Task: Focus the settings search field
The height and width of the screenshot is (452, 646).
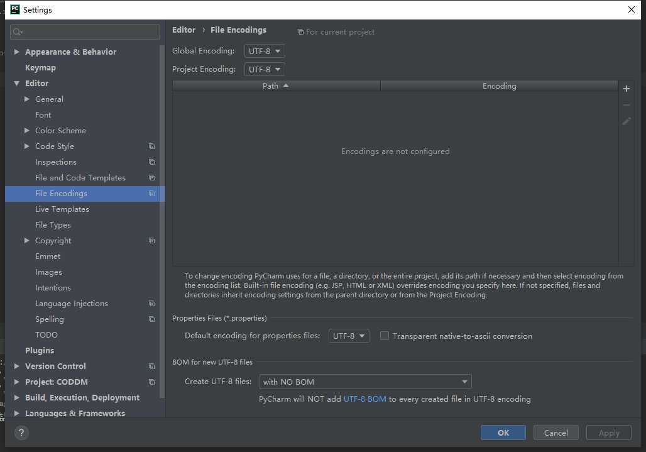Action: point(85,31)
